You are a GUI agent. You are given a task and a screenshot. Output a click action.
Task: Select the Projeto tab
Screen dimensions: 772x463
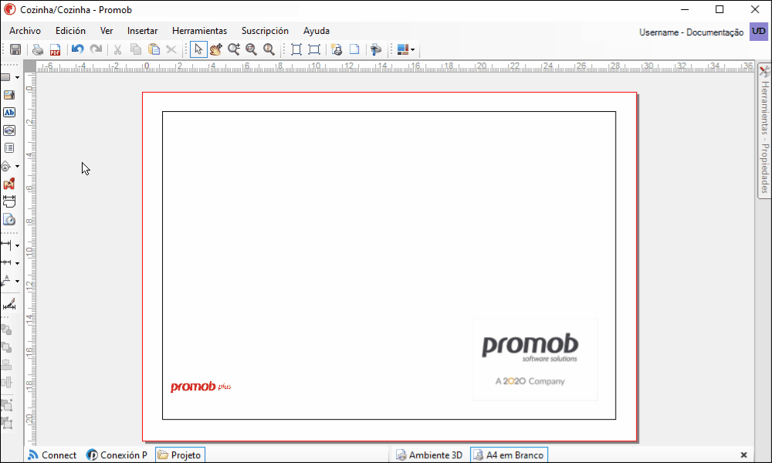180,455
